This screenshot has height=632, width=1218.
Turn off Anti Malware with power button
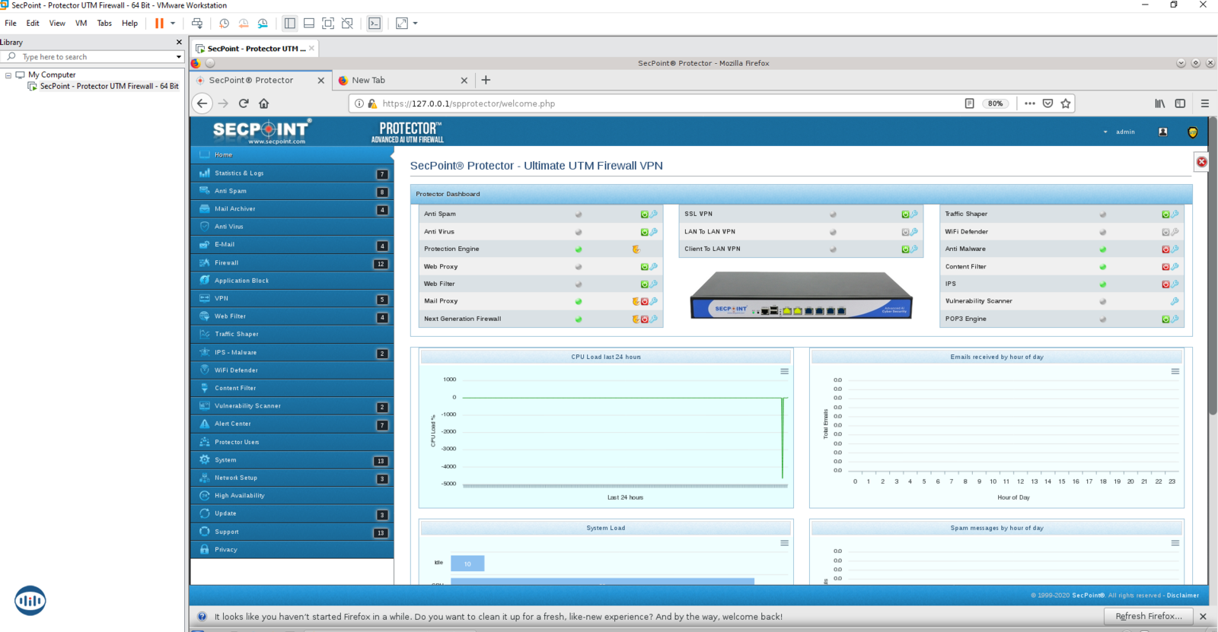(x=1165, y=249)
